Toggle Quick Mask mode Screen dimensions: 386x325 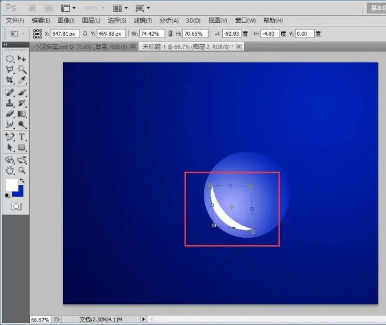point(16,206)
